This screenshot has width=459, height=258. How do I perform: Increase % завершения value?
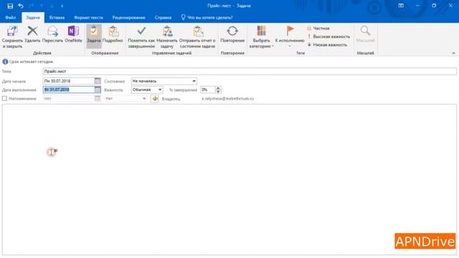[x=218, y=88]
